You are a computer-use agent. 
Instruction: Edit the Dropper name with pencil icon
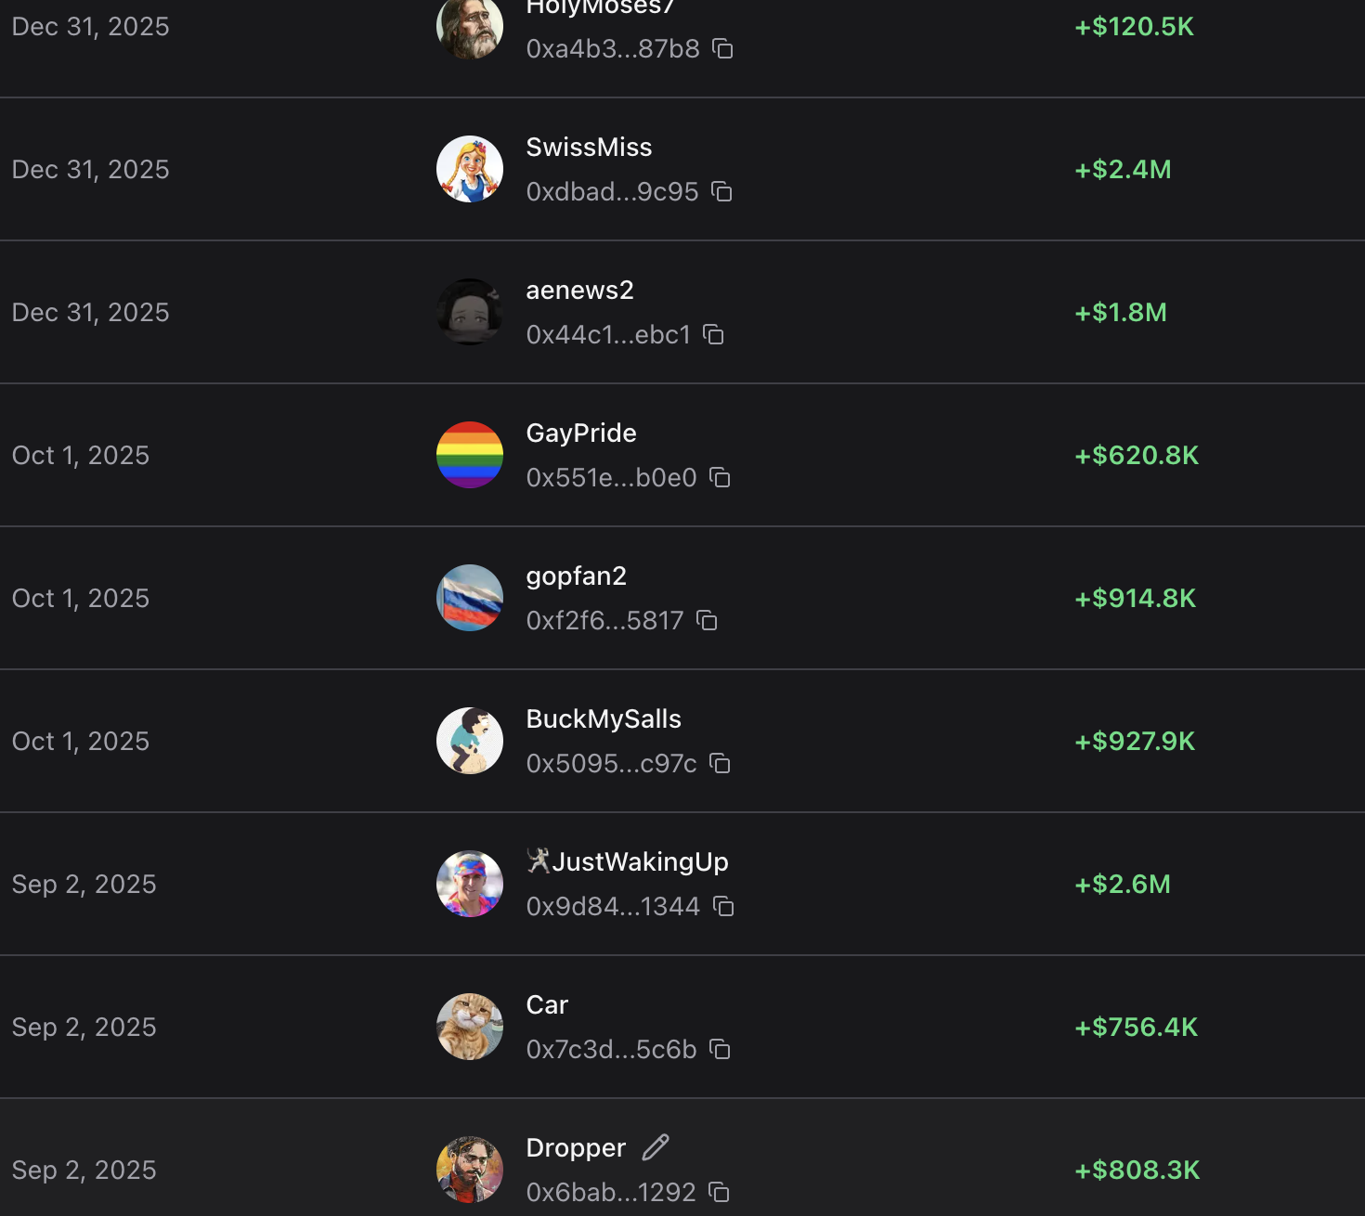(x=656, y=1147)
